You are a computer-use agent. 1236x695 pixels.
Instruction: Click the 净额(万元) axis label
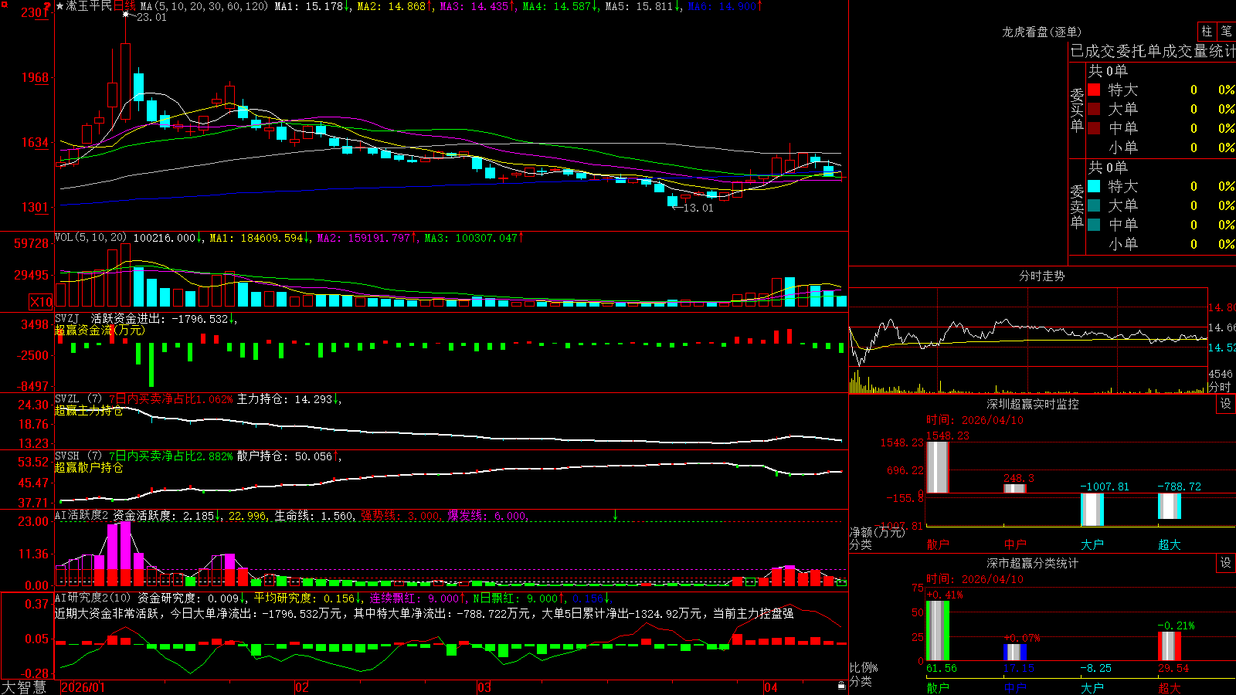(x=877, y=532)
